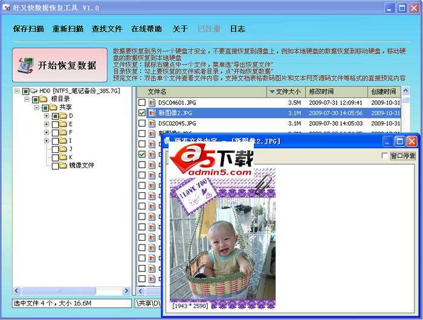Check the DSC04601.JPG file checkbox
Viewport: 423px width, 320px height.
coord(142,102)
